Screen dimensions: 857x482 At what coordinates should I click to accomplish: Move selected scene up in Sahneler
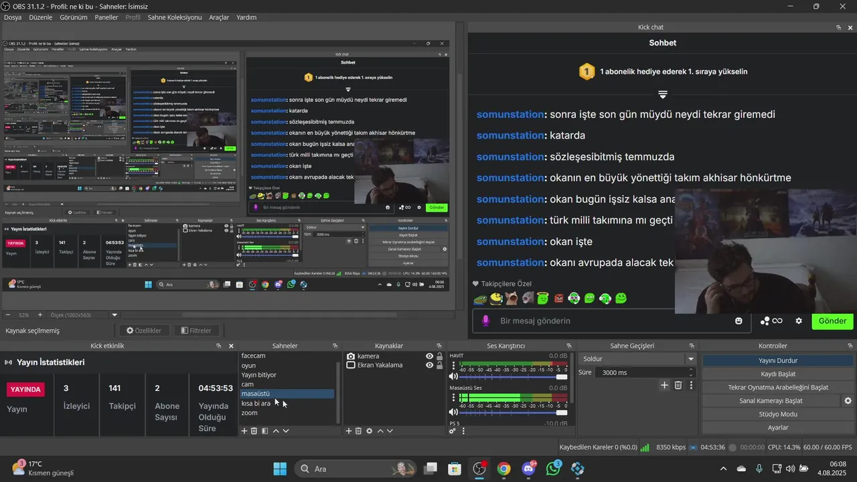[276, 431]
